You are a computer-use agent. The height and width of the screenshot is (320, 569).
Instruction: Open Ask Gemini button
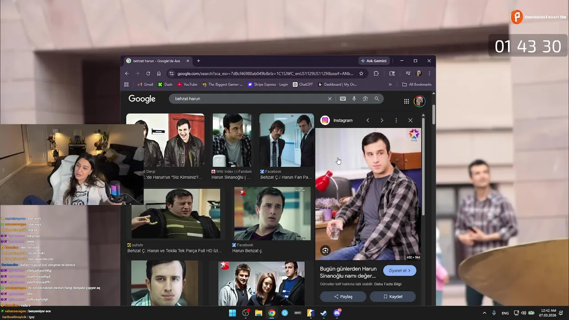[x=373, y=61]
